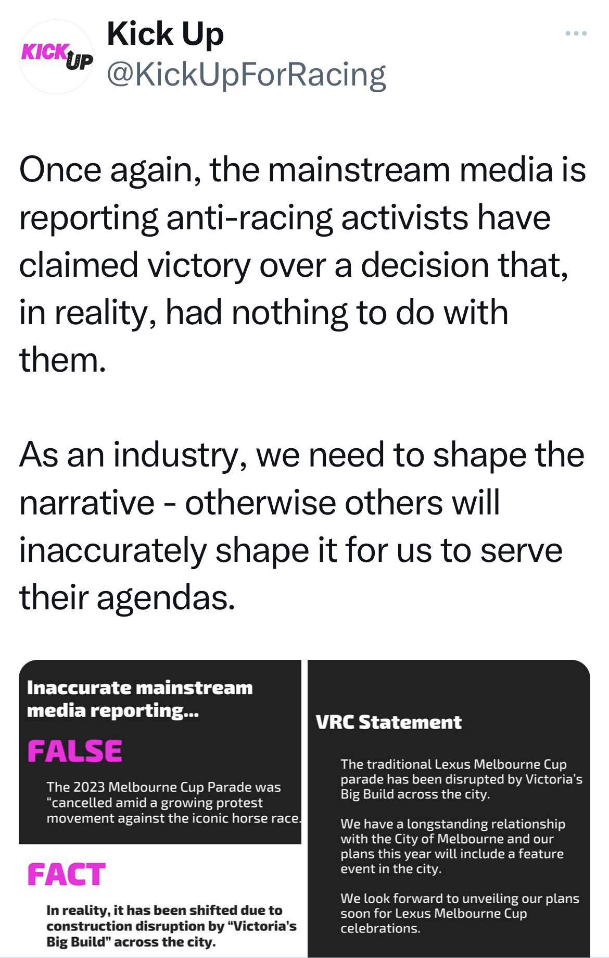Open the three-dot more options menu
The height and width of the screenshot is (958, 609).
576,33
